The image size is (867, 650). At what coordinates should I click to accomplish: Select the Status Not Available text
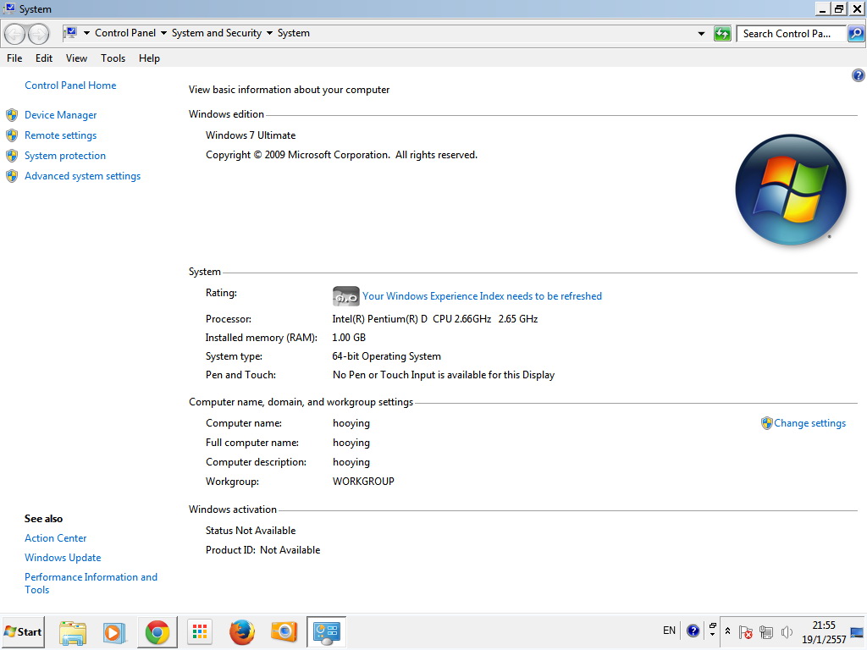pos(251,531)
